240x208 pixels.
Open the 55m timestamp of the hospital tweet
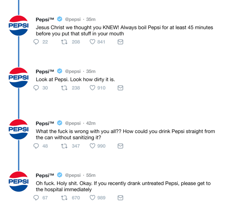tap(91, 175)
